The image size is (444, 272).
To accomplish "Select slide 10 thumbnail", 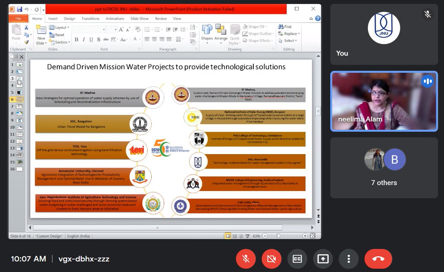I will pyautogui.click(x=19, y=127).
